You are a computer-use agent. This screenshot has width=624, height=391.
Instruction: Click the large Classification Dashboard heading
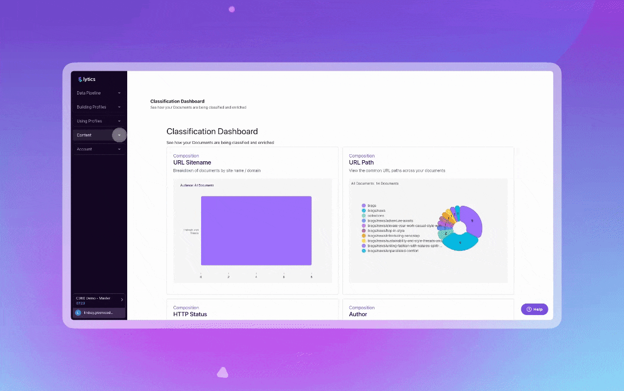click(212, 131)
